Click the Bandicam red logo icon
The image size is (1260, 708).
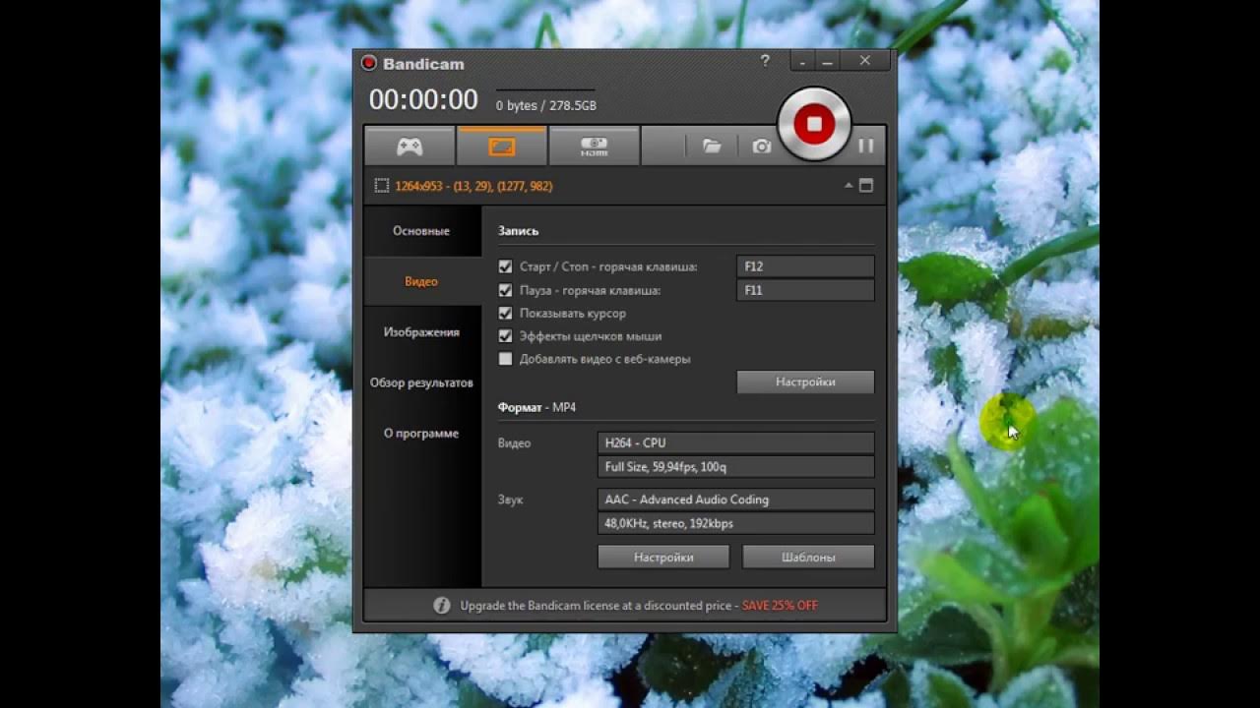coord(369,64)
